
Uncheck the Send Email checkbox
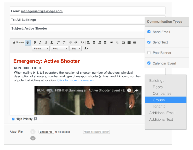click(149, 32)
